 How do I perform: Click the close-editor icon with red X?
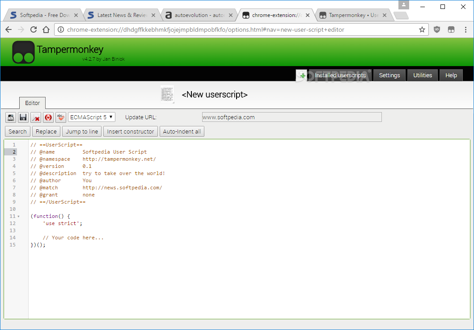click(x=36, y=117)
